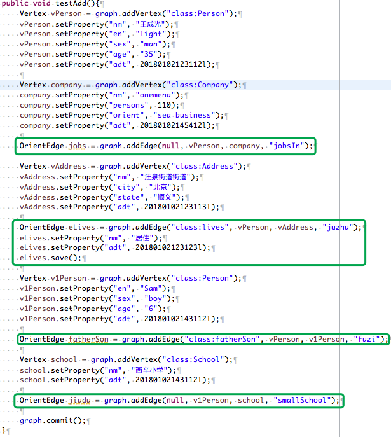This screenshot has height=437, width=391.
Task: Click the "class:fatherSon" string literal
Action: 222,339
